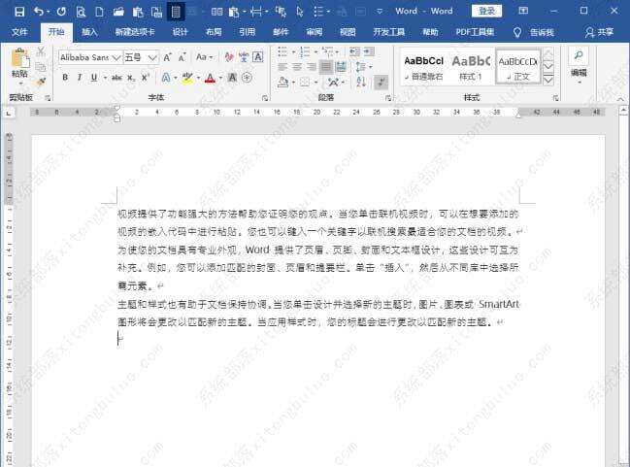
Task: Switch to the 布局 layout tab
Action: point(214,32)
